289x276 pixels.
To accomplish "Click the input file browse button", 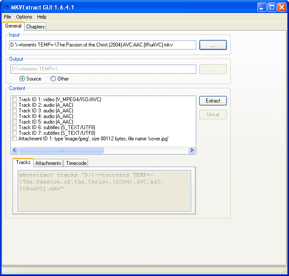I will (x=213, y=45).
